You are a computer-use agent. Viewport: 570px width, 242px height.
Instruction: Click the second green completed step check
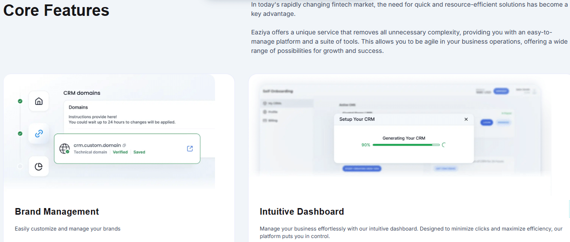[20, 134]
